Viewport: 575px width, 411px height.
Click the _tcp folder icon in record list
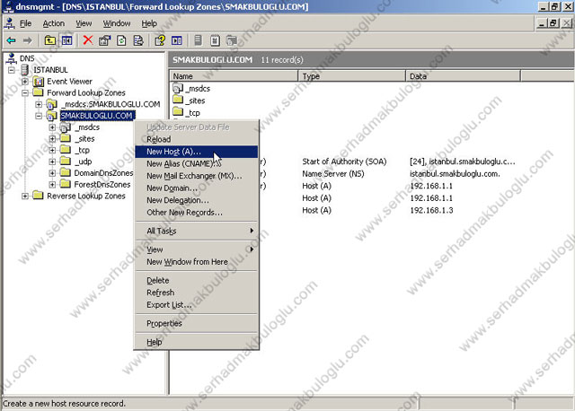[178, 112]
